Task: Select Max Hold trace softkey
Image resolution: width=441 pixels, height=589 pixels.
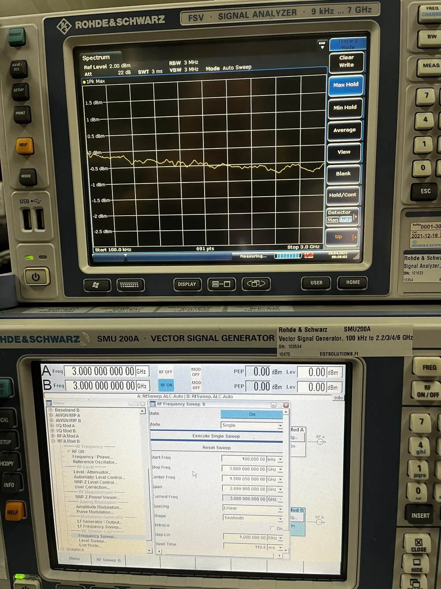Action: click(x=346, y=85)
